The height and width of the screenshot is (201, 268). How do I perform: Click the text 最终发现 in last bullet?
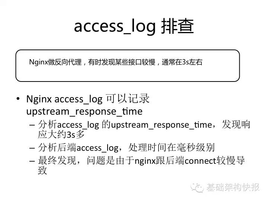click(x=57, y=160)
